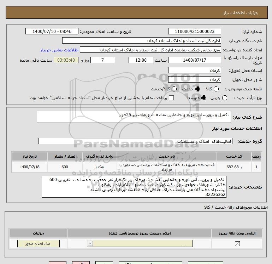Open buyer contact info link (اطلاعات تماس خریدار)
272x264 pixels.
click(59, 50)
